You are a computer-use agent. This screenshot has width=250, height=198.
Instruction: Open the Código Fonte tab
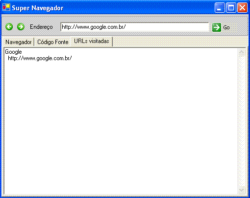click(x=52, y=42)
